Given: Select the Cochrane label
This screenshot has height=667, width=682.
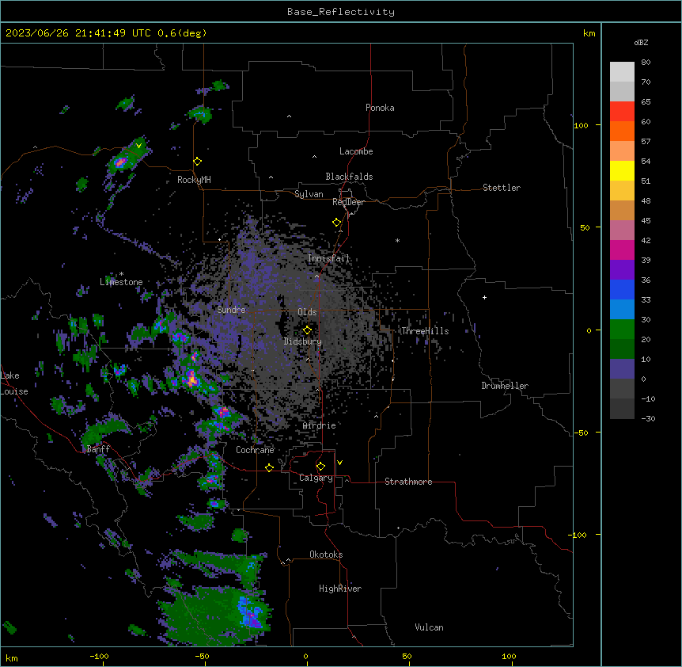Looking at the screenshot, I should click(255, 450).
